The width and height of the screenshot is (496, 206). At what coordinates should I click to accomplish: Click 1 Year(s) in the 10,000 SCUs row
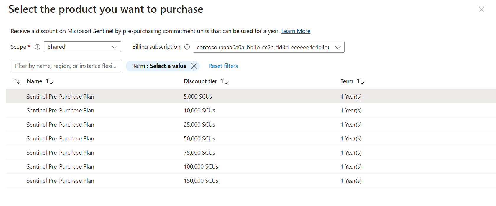[x=351, y=110]
